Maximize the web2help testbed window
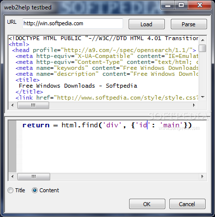 [x=181, y=5]
